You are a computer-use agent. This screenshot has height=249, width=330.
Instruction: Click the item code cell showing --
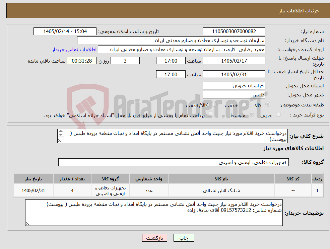point(293,190)
